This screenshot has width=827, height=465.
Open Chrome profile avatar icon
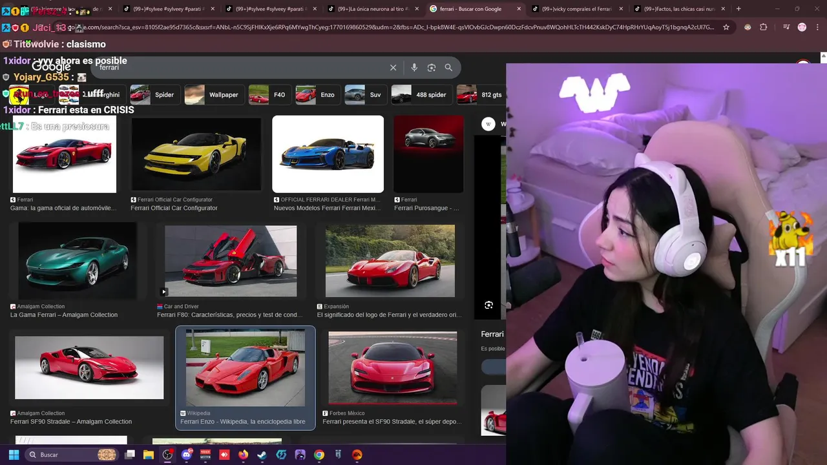[802, 27]
